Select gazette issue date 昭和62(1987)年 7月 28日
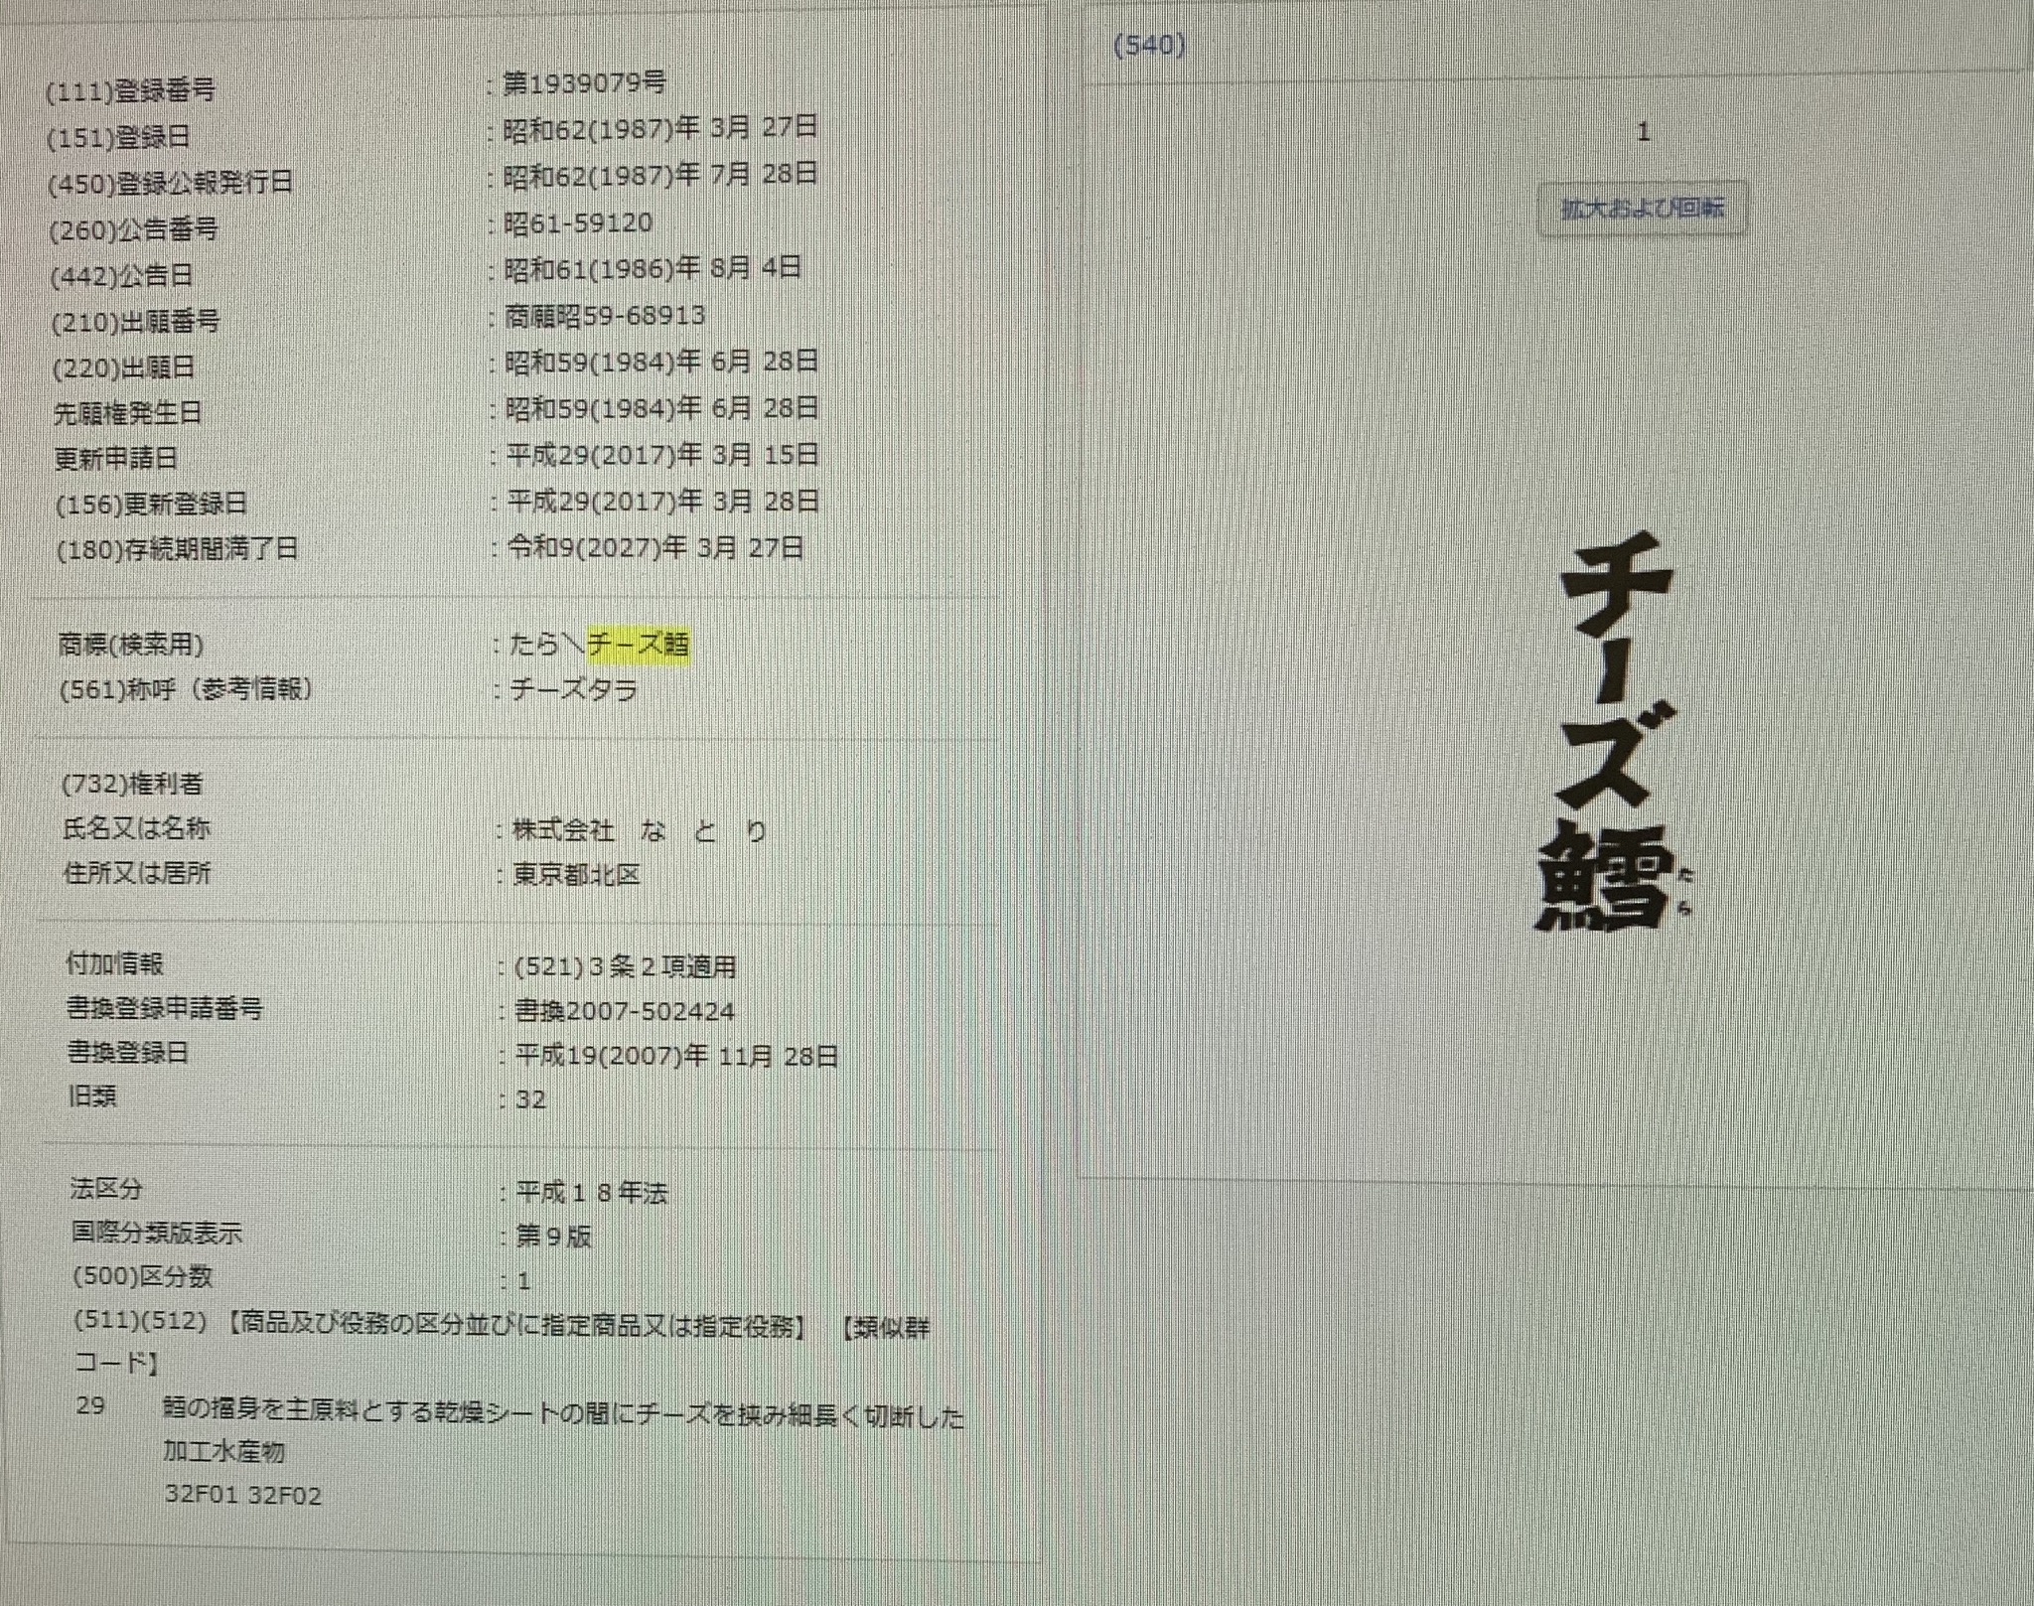The width and height of the screenshot is (2034, 1606). pos(660,175)
